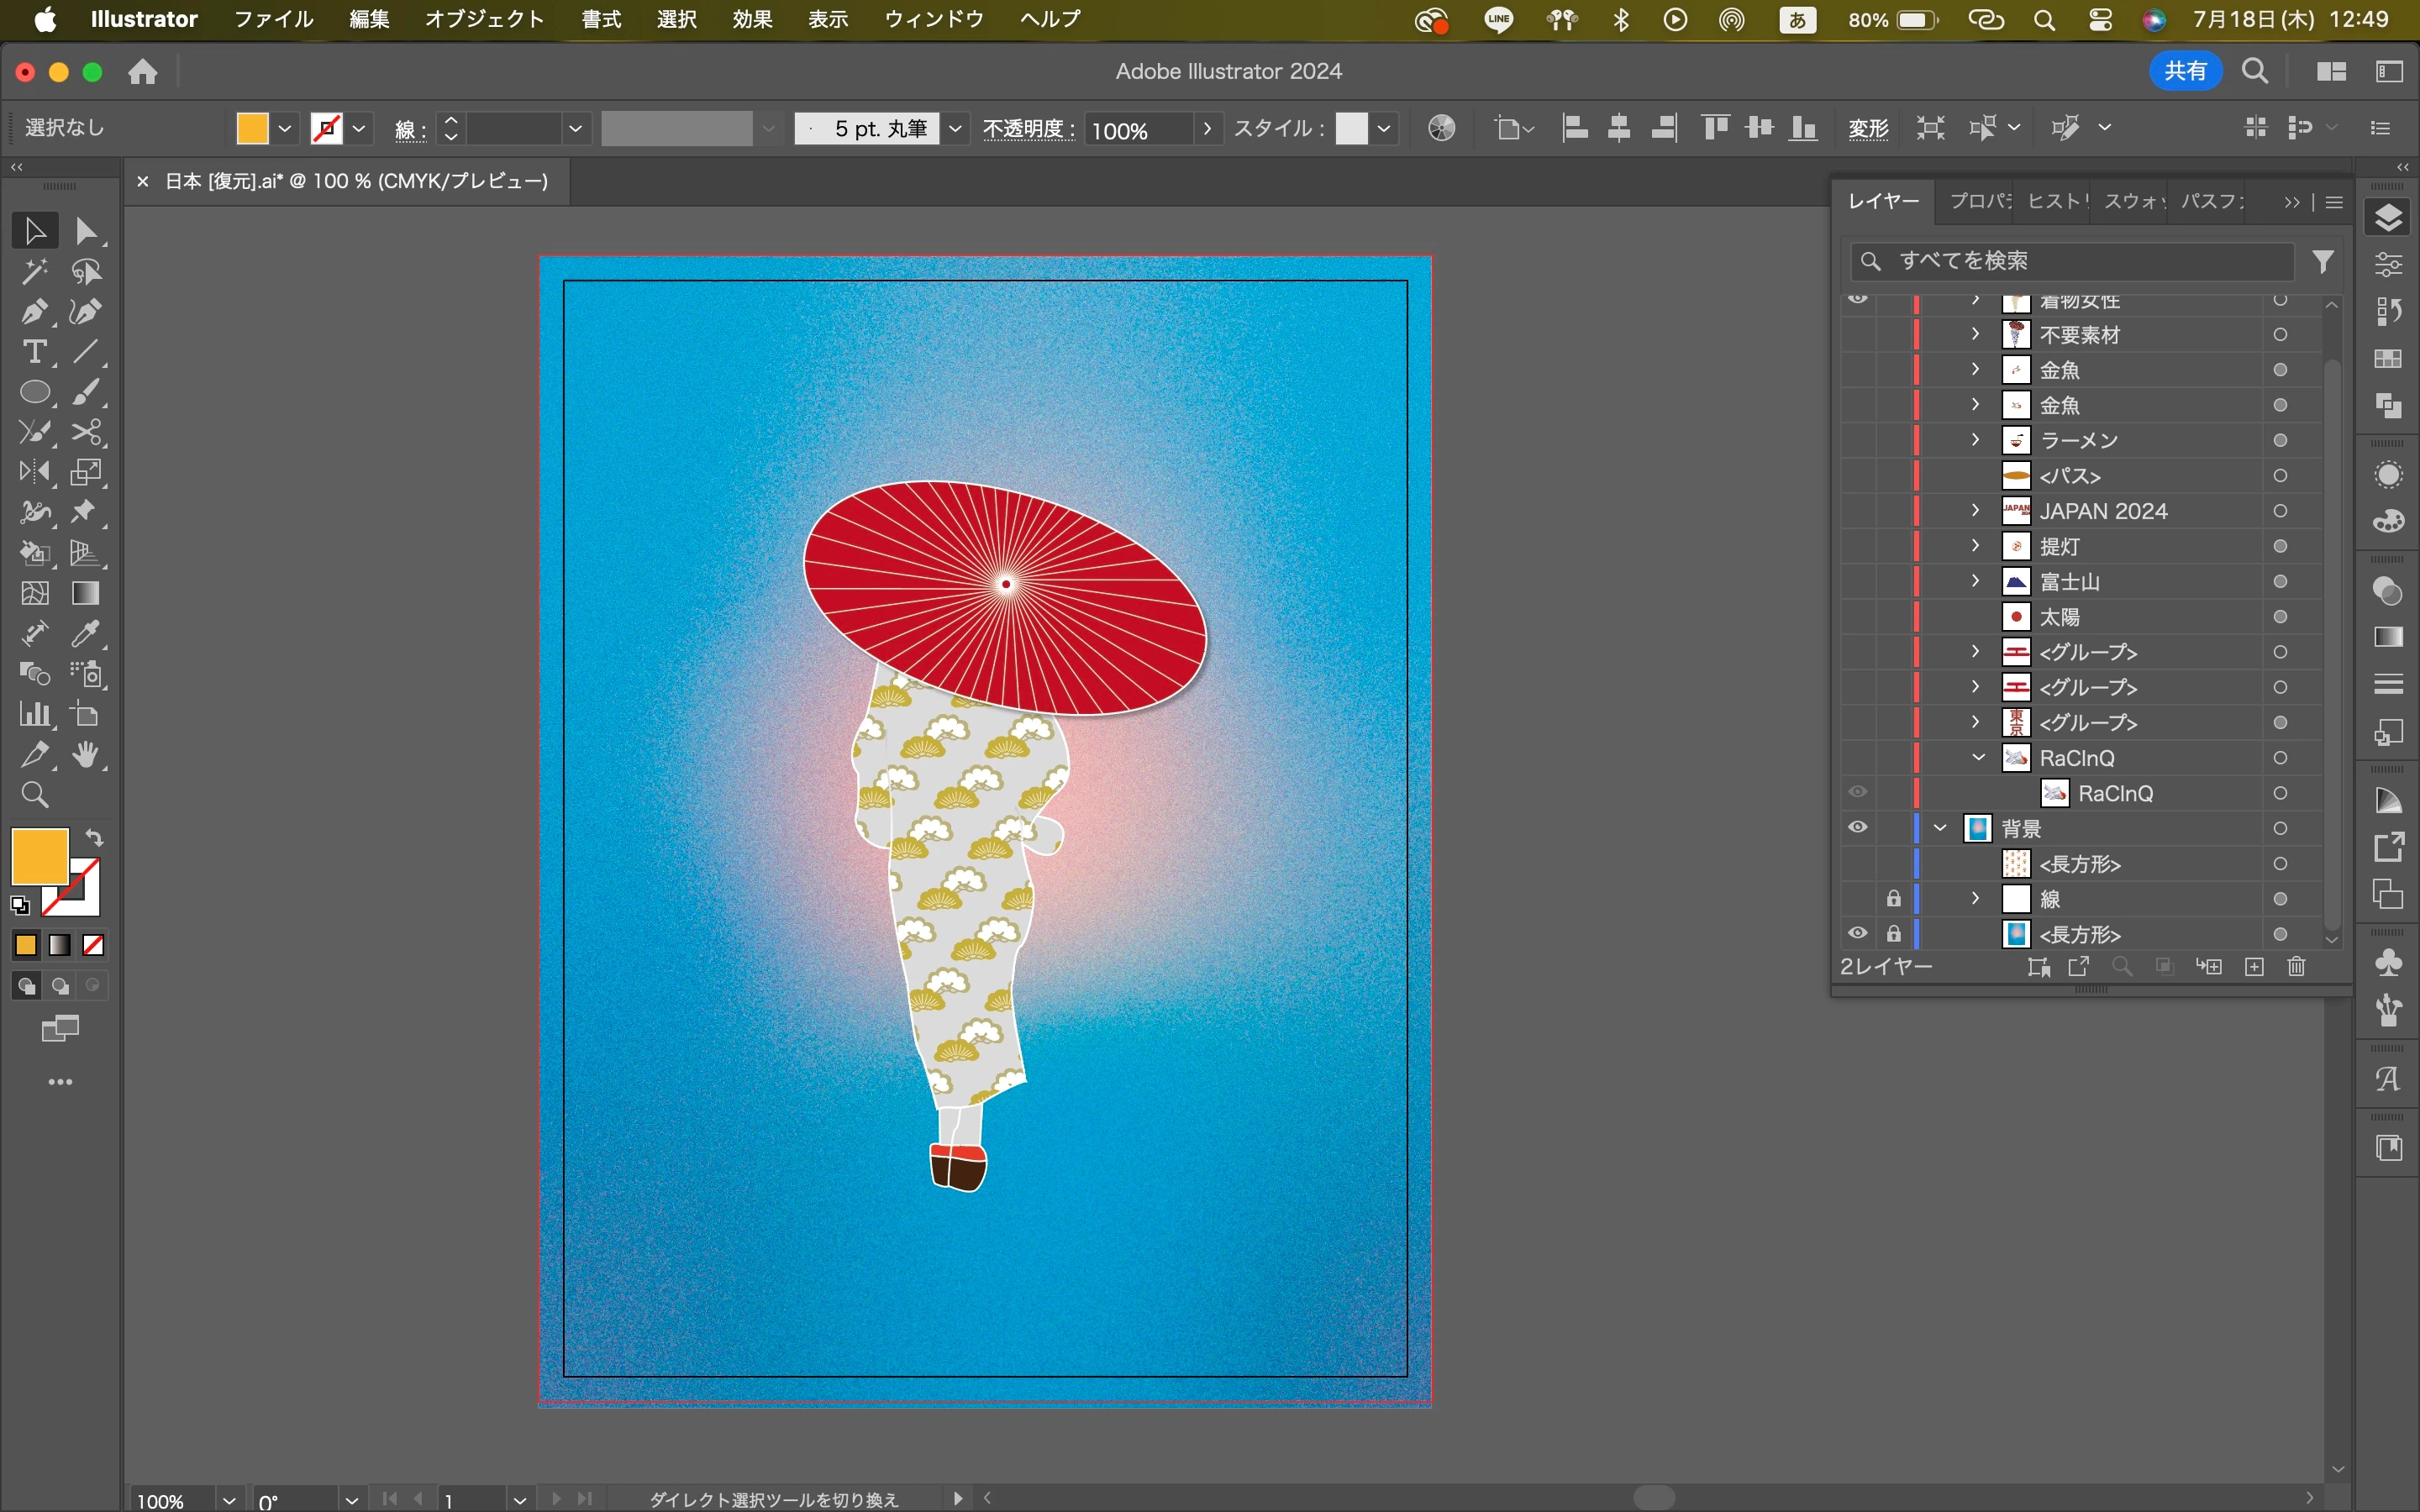Image resolution: width=2420 pixels, height=1512 pixels.
Task: Pick the Hand tool
Action: click(x=86, y=755)
